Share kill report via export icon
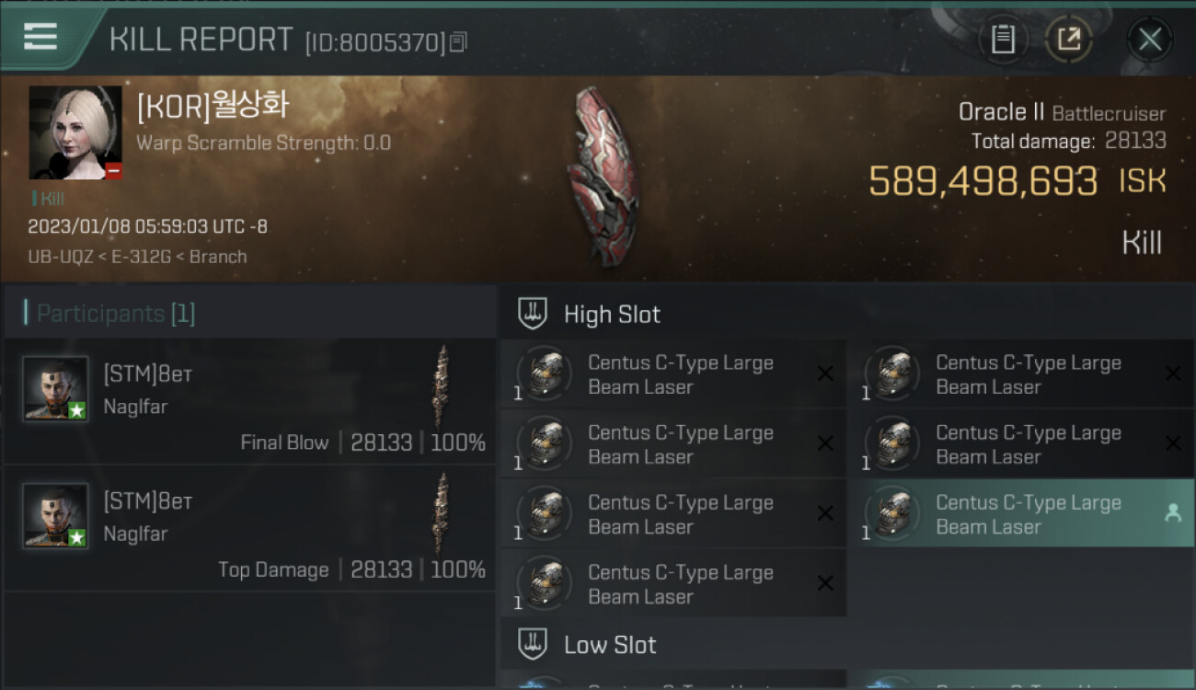Screen dimensions: 1196x690 coord(1068,40)
